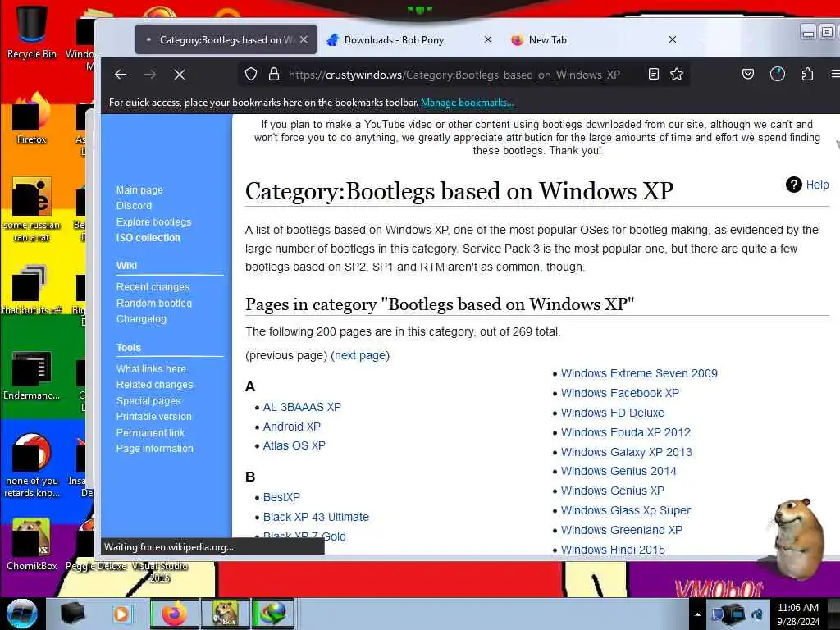
Task: Bookmark this page with star
Action: (x=677, y=74)
